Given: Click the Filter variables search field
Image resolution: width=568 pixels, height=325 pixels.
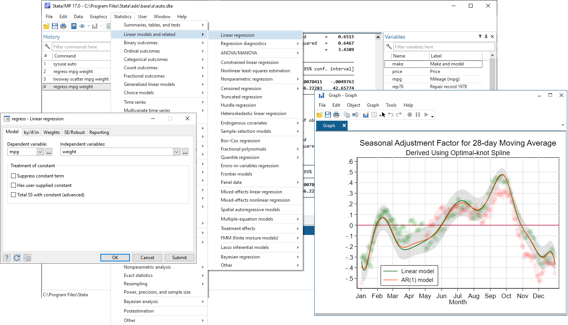Looking at the screenshot, I should click(443, 47).
